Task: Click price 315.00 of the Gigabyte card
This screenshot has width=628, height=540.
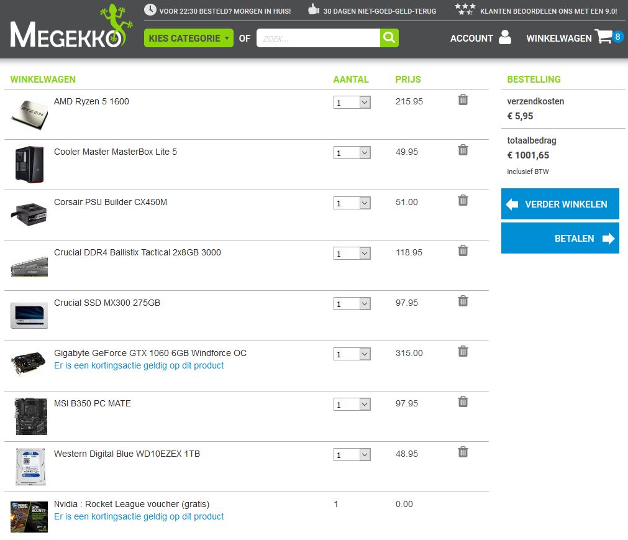Action: [409, 353]
